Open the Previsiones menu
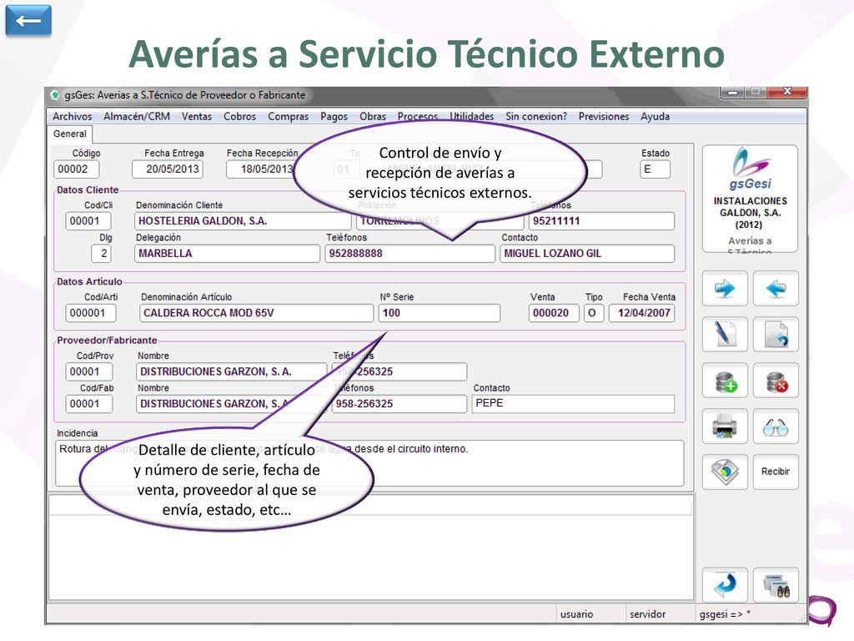Screen dimensions: 854x641 click(x=604, y=116)
